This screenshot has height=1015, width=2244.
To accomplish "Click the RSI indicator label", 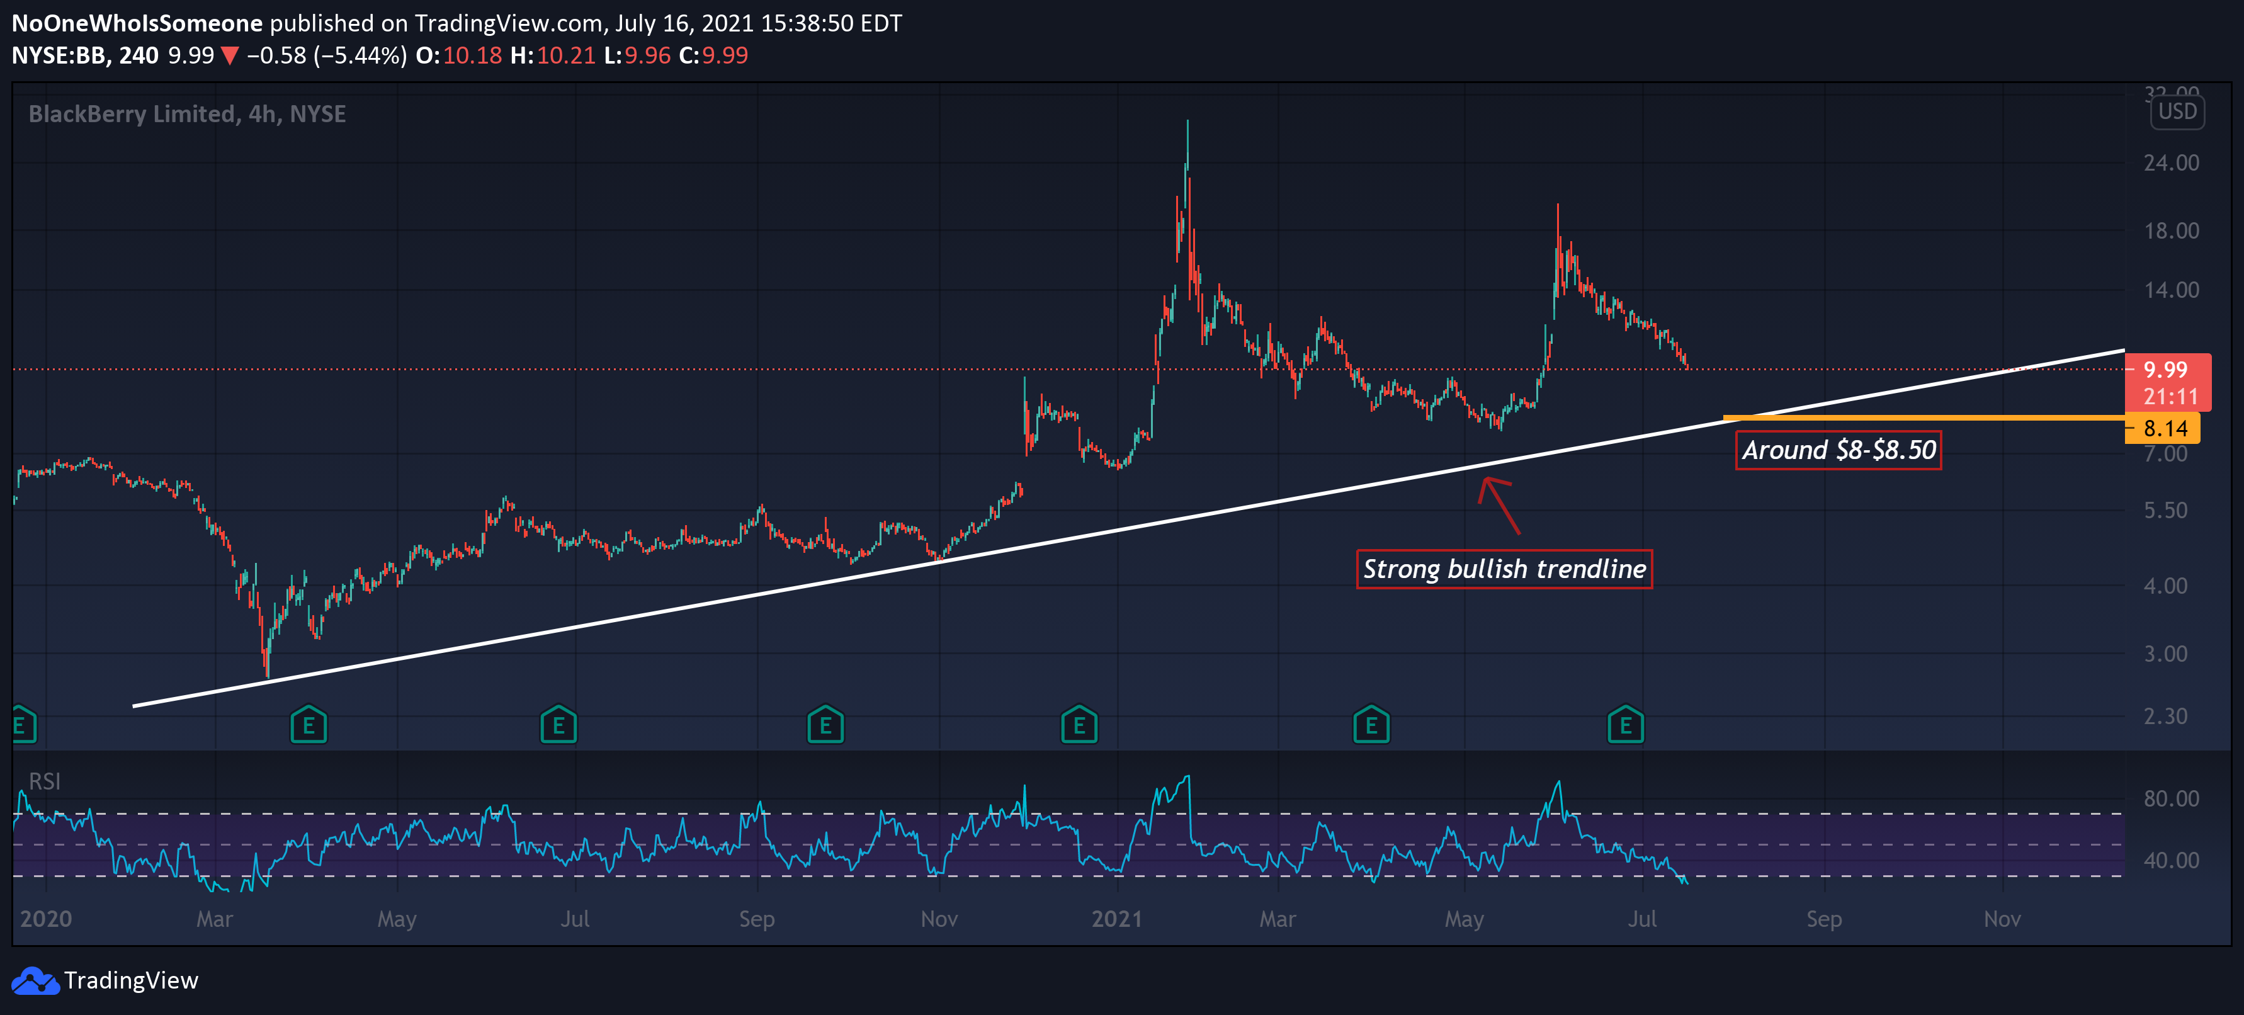I will [x=45, y=781].
